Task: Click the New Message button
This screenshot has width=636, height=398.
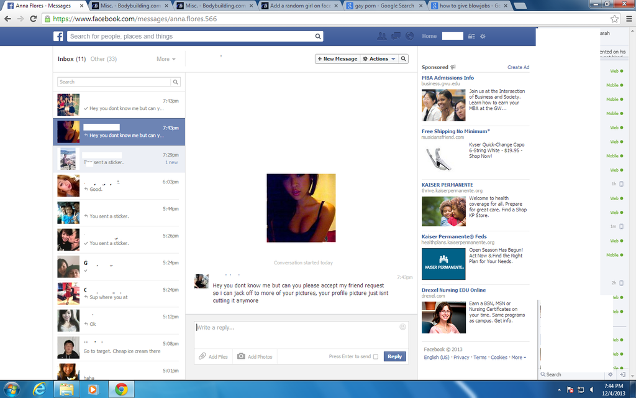Action: click(x=337, y=59)
